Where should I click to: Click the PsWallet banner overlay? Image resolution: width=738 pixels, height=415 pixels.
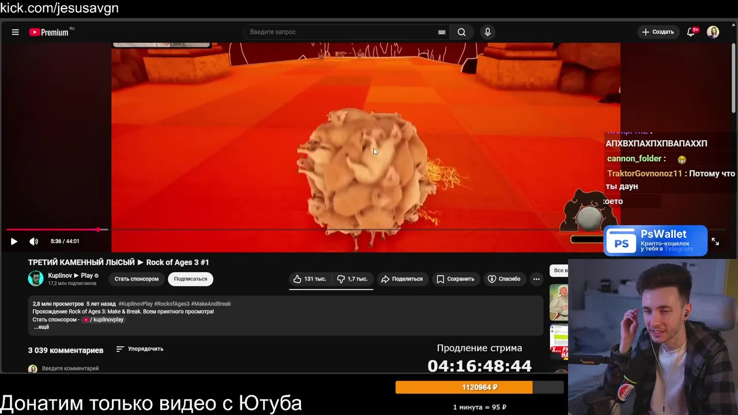(656, 240)
